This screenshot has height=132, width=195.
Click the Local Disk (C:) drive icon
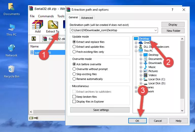click(x=145, y=79)
